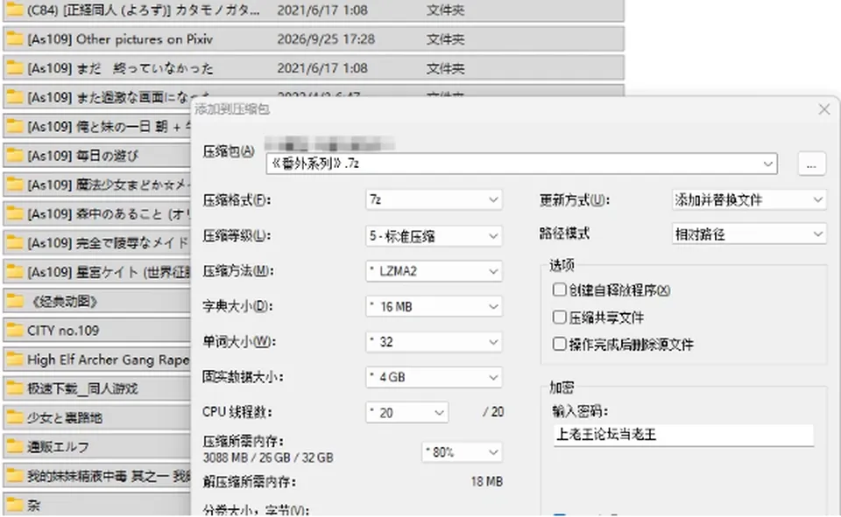Expand the 路径模式 dropdown showing 相对路径
This screenshot has width=841, height=517.
pyautogui.click(x=749, y=234)
